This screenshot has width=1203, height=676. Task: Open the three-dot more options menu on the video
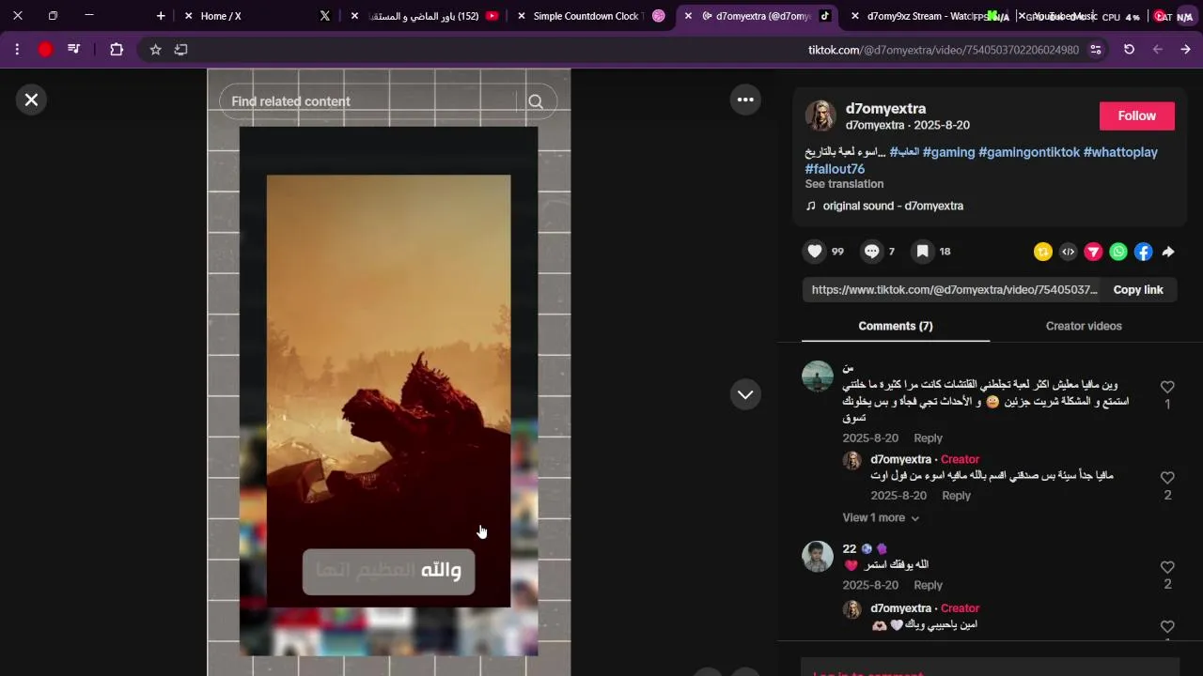point(745,100)
